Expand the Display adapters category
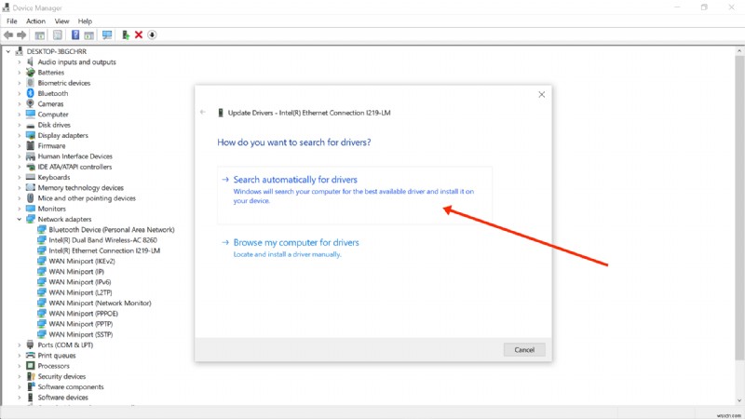 (19, 135)
